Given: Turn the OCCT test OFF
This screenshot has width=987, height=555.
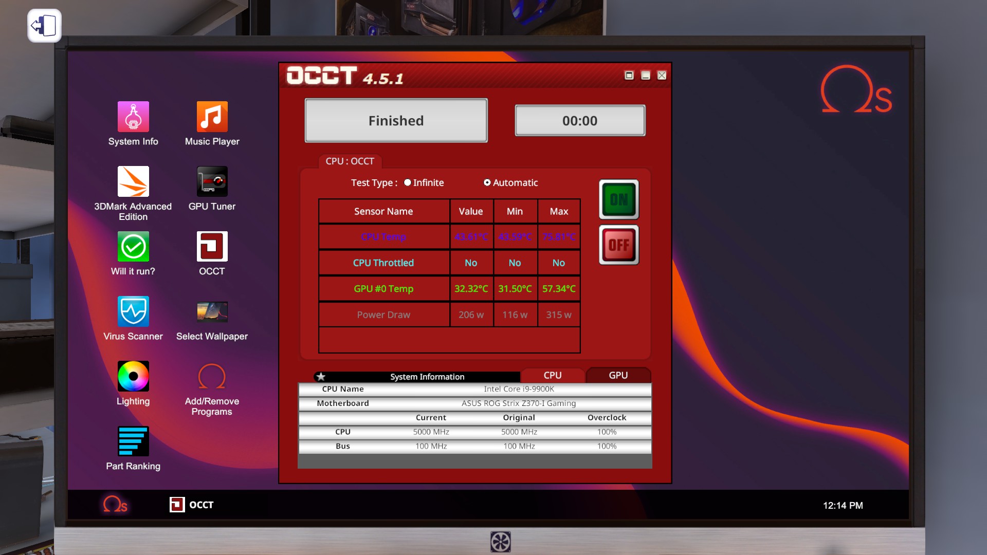Looking at the screenshot, I should pyautogui.click(x=619, y=245).
